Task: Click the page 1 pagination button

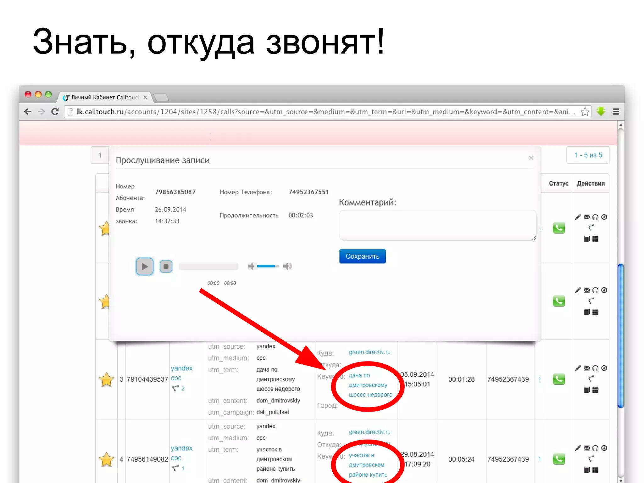Action: 100,155
